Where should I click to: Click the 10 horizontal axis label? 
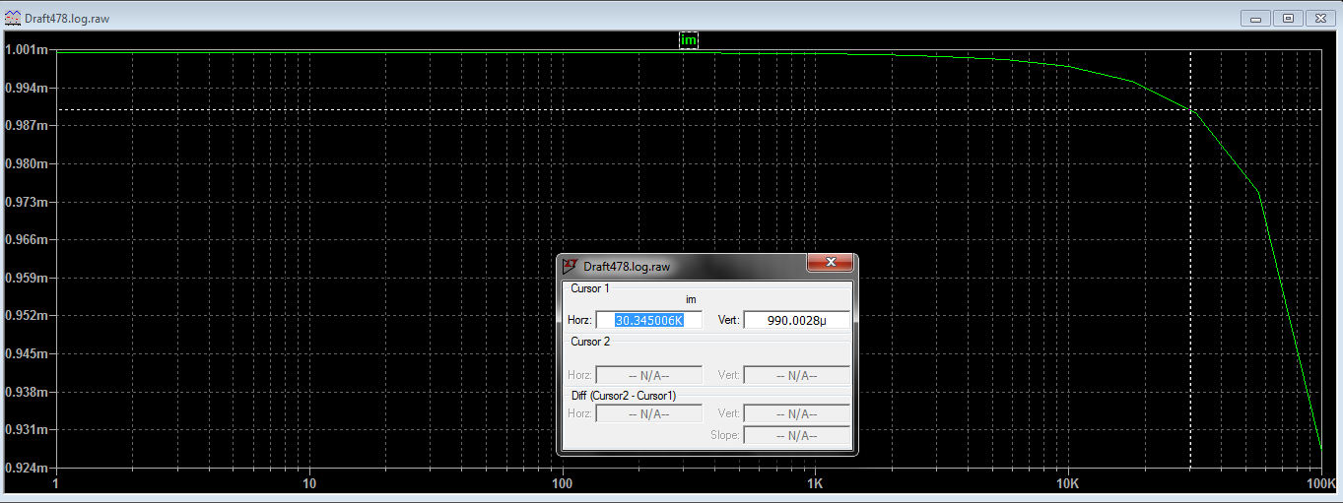click(309, 483)
